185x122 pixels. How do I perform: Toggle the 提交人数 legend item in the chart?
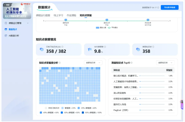101,28
